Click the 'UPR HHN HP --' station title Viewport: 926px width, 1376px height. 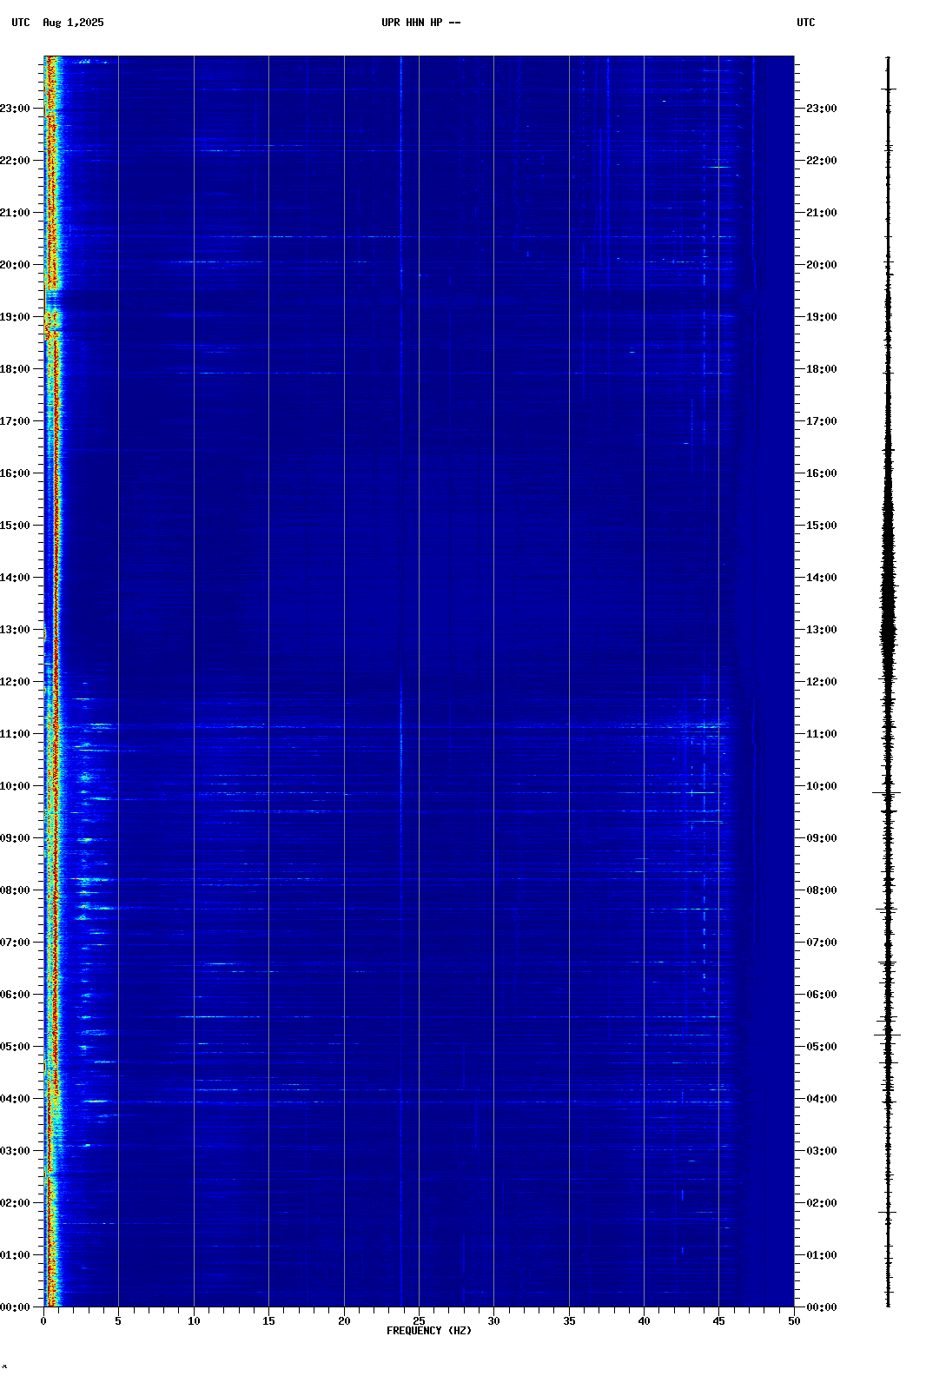tap(421, 23)
